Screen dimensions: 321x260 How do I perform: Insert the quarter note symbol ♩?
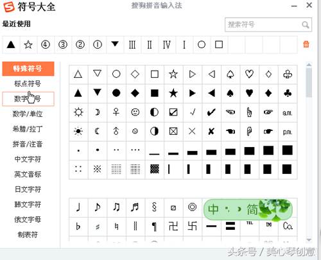coord(78,207)
